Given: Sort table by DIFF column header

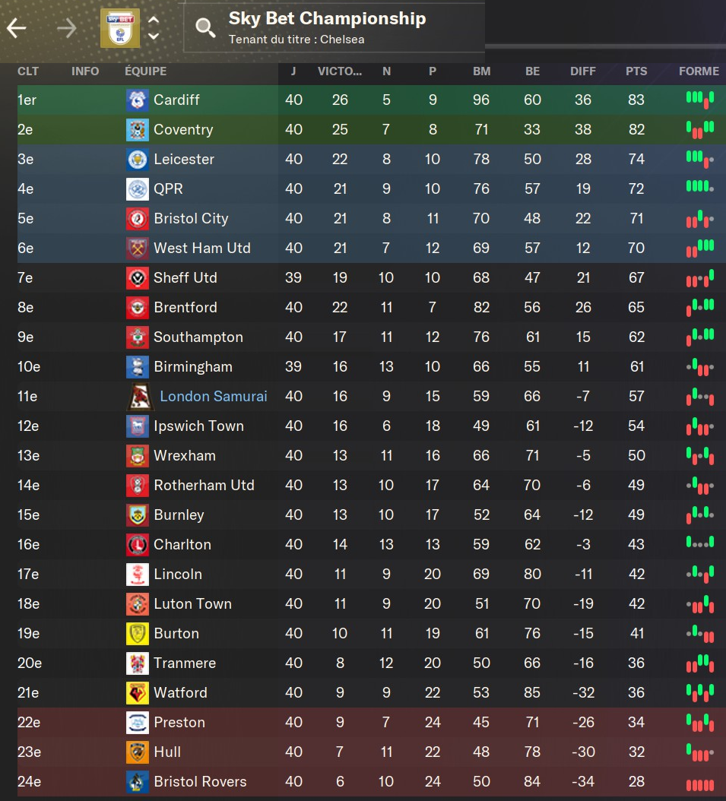Looking at the screenshot, I should point(583,71).
